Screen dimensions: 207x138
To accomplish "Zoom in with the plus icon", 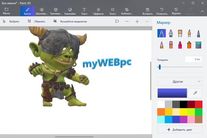I will (x=137, y=21).
